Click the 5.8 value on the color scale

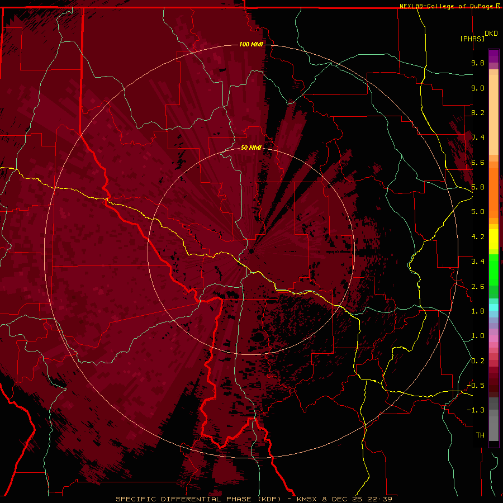pyautogui.click(x=478, y=187)
